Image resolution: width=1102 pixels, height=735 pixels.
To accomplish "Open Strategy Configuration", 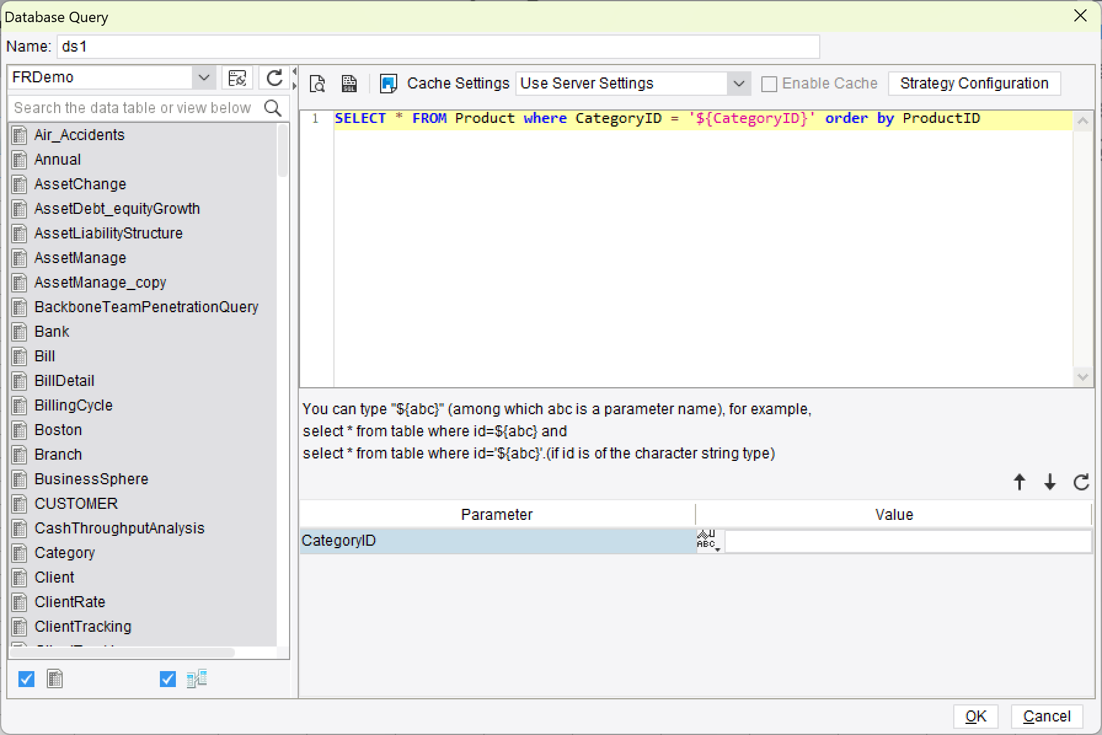I will 974,83.
